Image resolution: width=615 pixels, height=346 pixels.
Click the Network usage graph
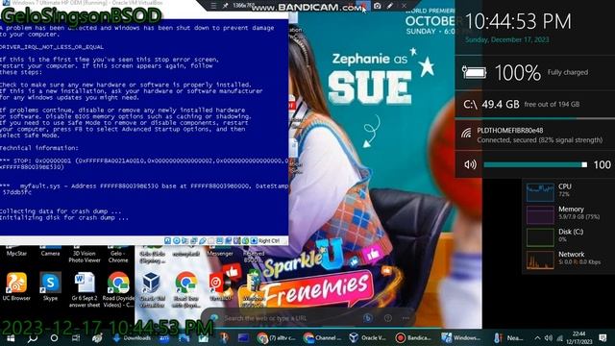pyautogui.click(x=540, y=259)
